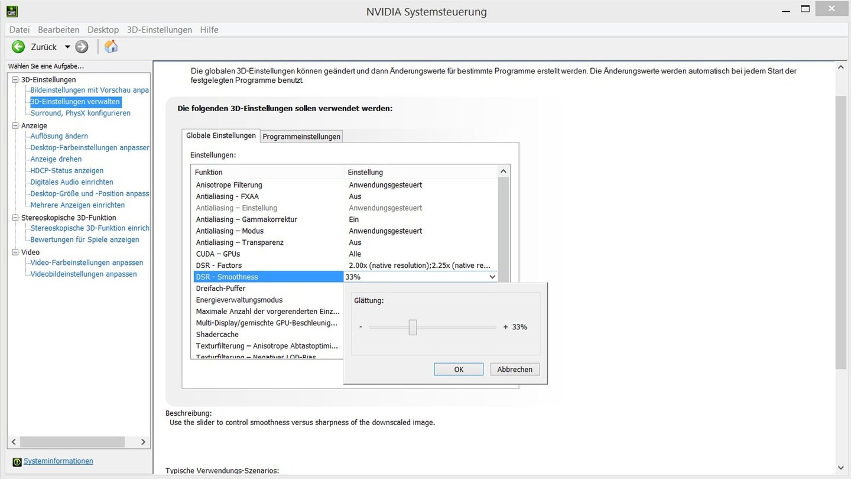Screen dimensions: 851x479
Task: Open Video-Farbeinstellungen anpassen
Action: (x=87, y=263)
